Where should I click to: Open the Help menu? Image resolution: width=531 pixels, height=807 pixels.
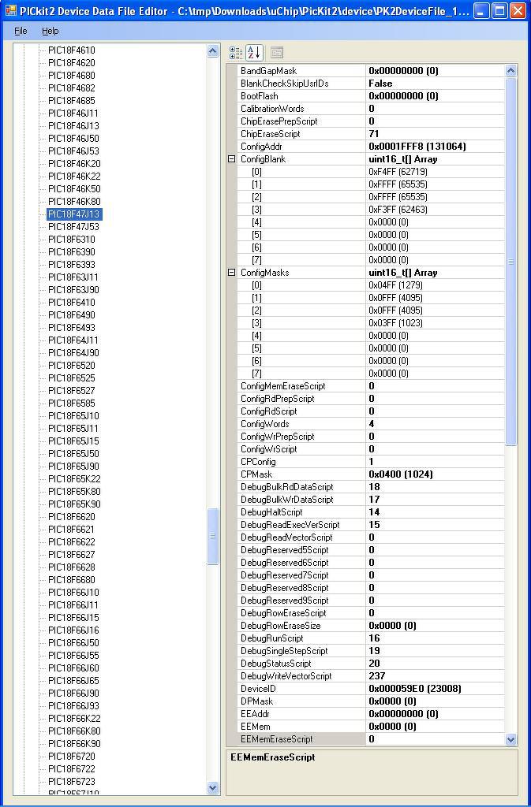pyautogui.click(x=50, y=31)
